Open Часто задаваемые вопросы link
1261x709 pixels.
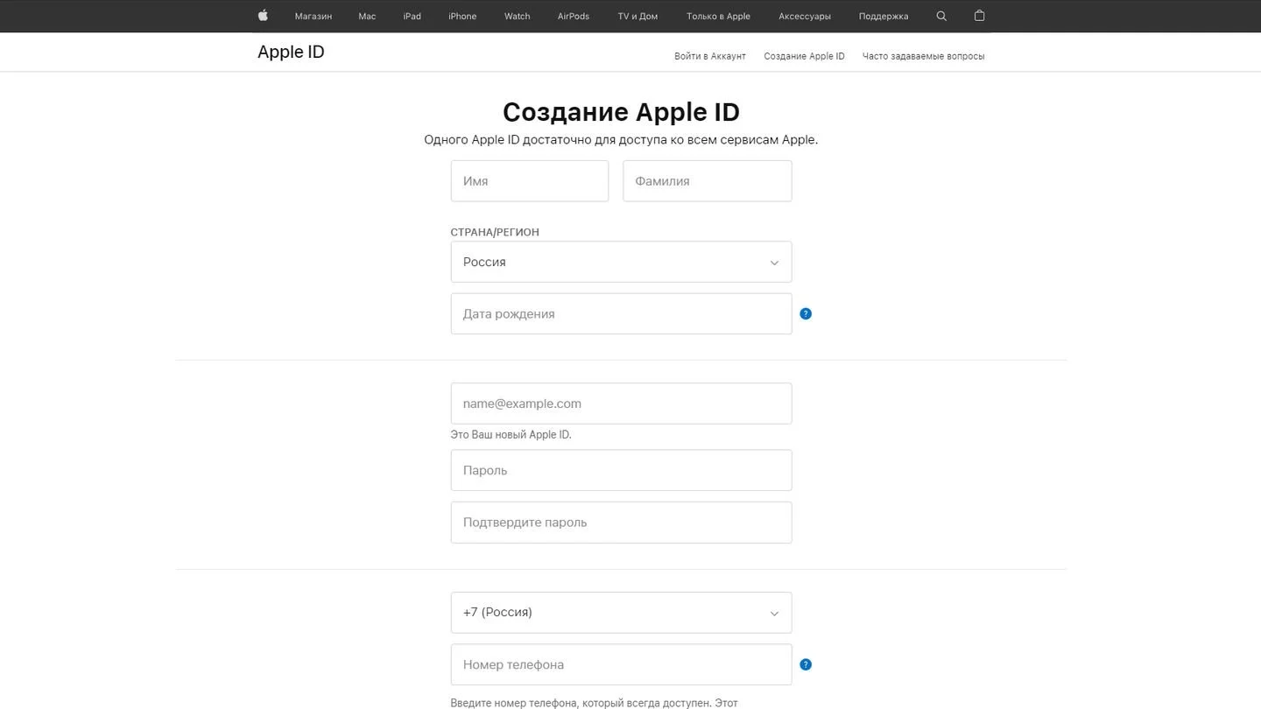923,56
